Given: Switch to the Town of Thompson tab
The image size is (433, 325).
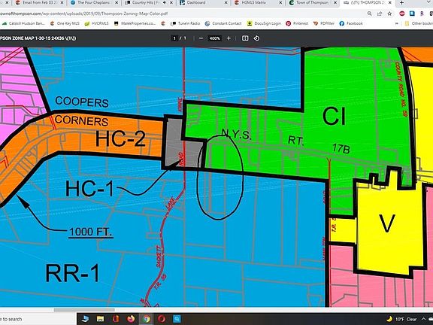Looking at the screenshot, I should tap(312, 3).
